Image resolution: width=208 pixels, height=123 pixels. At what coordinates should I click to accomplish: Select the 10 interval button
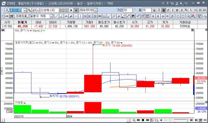(195, 10)
